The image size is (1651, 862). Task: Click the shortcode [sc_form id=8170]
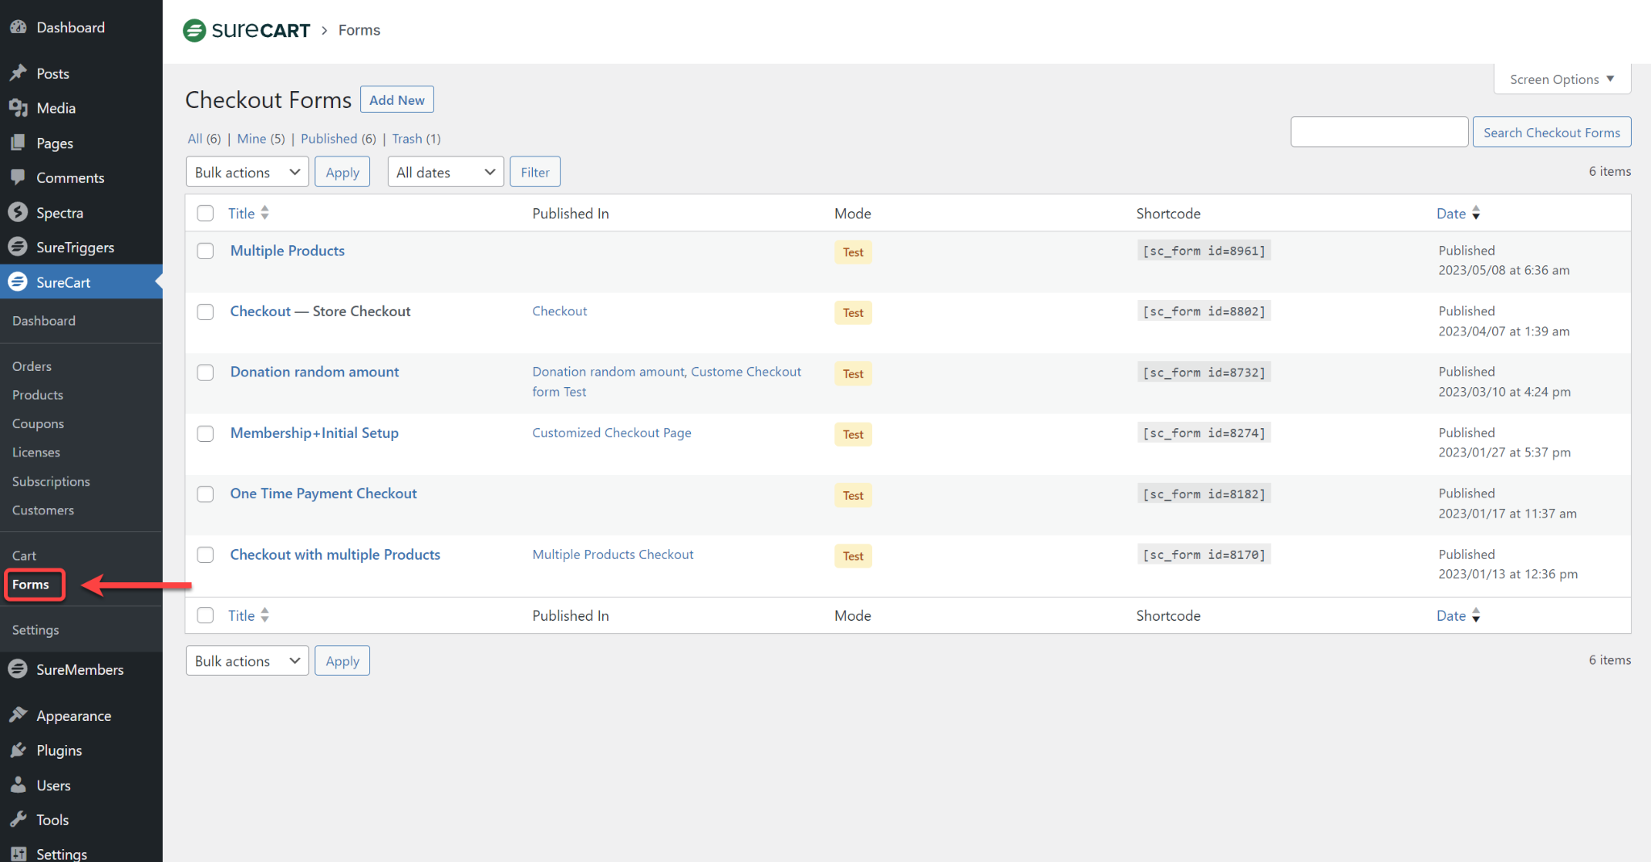click(1204, 555)
